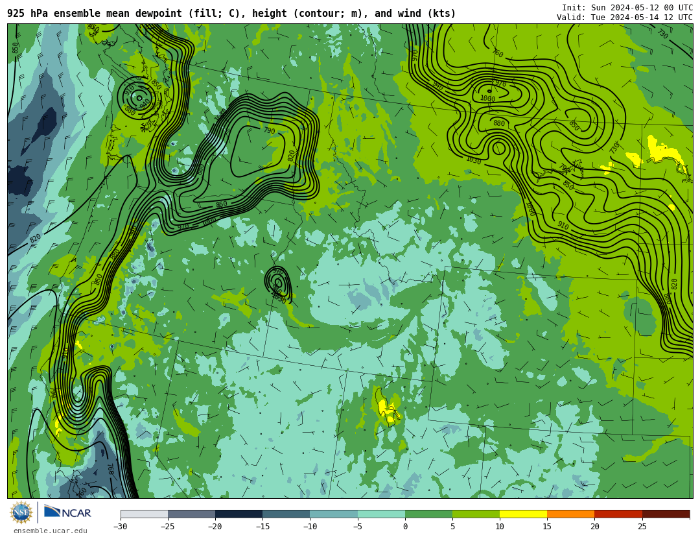Click the 790 contour label in closed low

click(x=269, y=130)
